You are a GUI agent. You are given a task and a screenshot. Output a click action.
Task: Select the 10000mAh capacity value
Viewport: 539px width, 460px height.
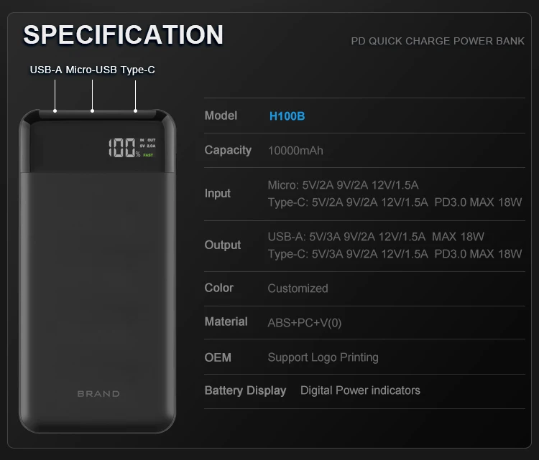point(295,151)
